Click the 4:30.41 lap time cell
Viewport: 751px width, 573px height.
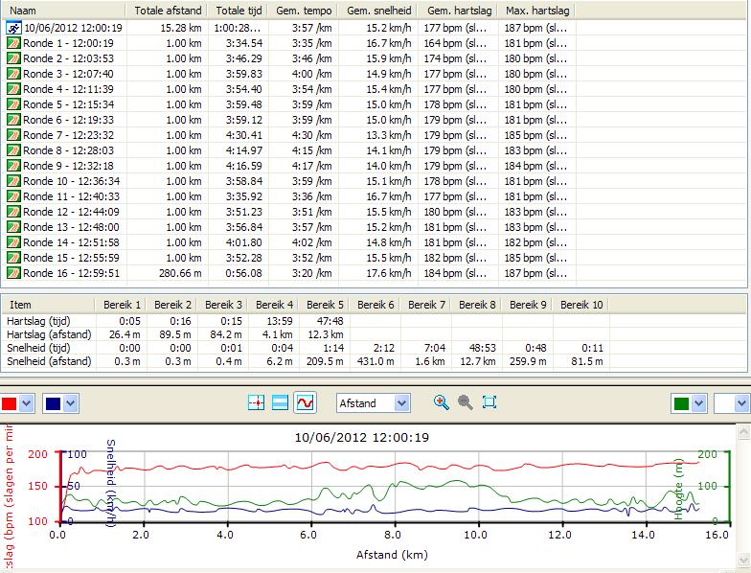pos(244,135)
